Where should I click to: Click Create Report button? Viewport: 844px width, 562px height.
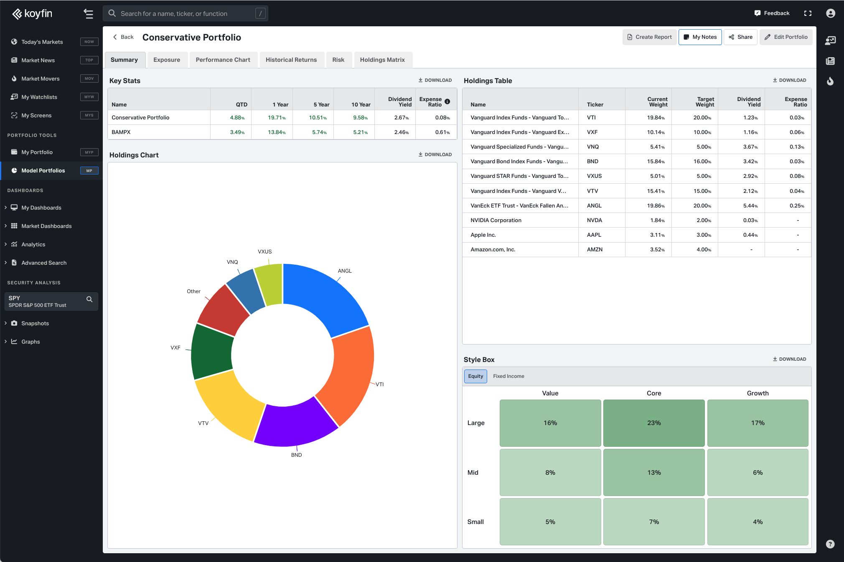(649, 37)
